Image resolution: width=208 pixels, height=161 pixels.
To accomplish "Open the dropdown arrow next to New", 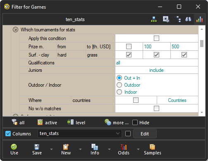I will pyautogui.click(x=80, y=149).
